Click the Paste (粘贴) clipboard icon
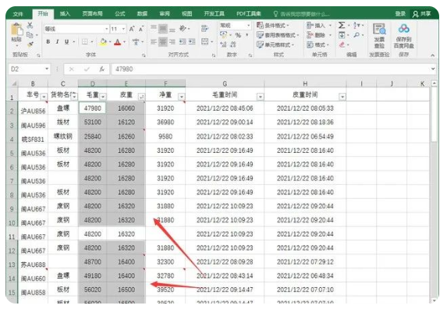This screenshot has height=316, width=447. pos(16,30)
